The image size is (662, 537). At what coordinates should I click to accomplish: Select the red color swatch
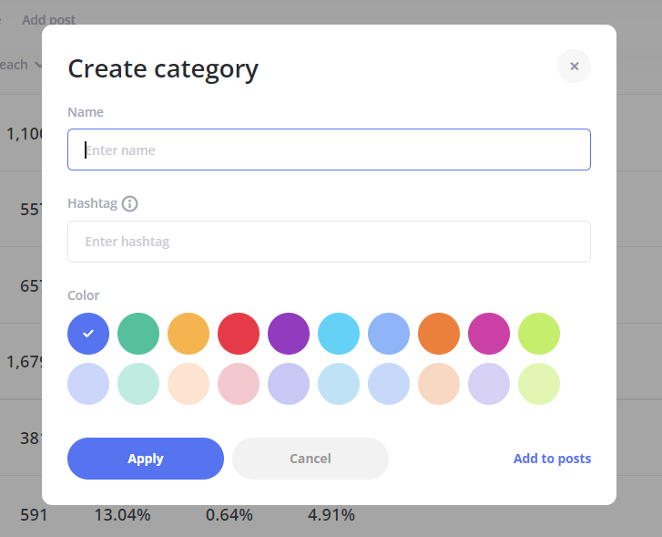239,334
